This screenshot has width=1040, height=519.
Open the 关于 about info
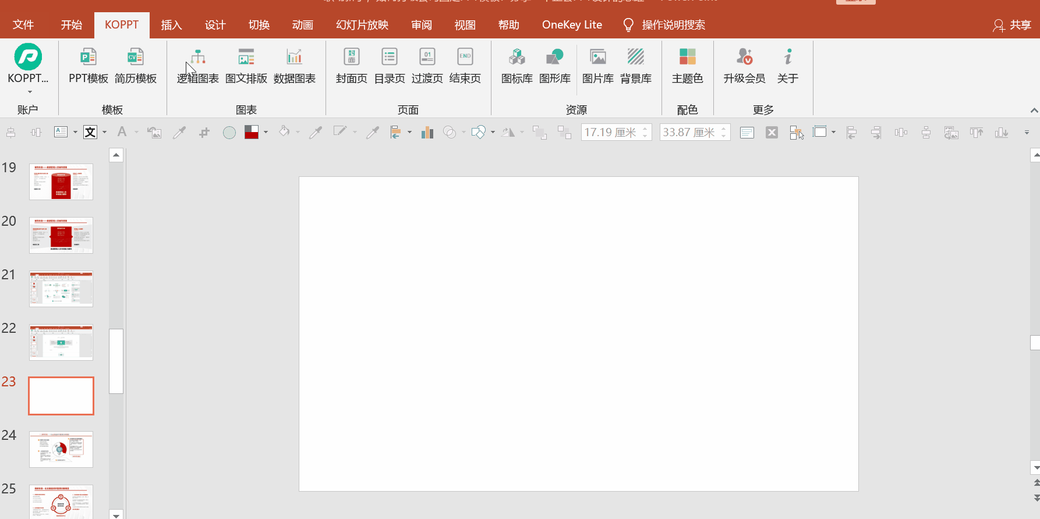point(788,66)
